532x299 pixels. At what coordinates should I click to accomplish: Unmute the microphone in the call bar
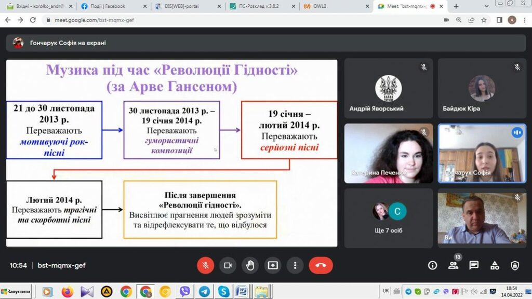click(x=205, y=265)
